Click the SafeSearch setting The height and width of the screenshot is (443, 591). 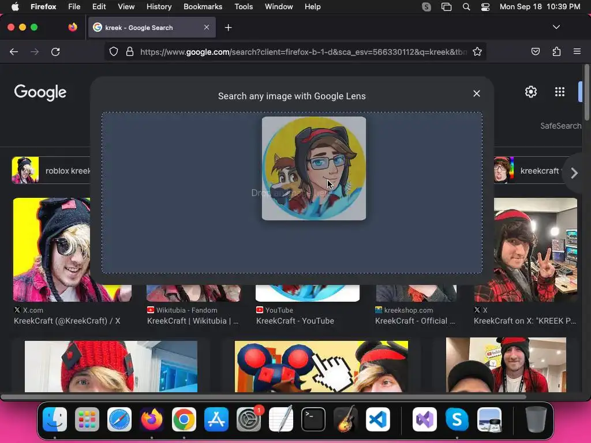(x=560, y=126)
